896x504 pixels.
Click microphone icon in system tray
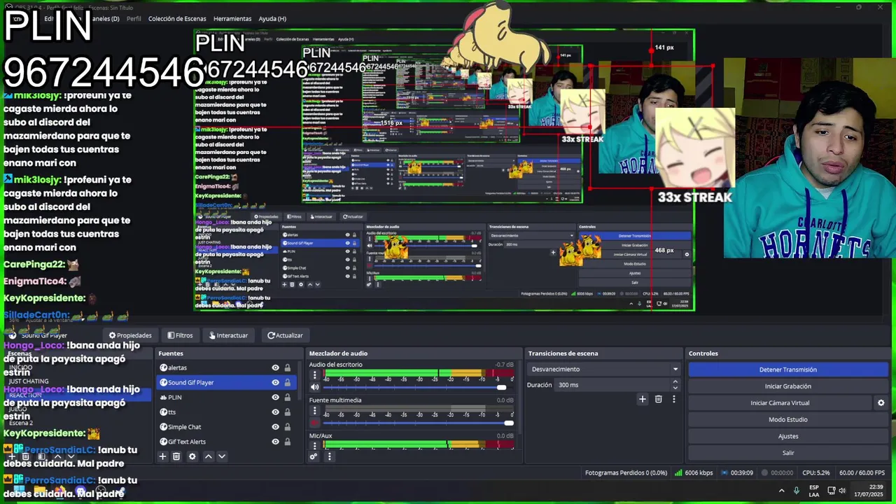[796, 490]
